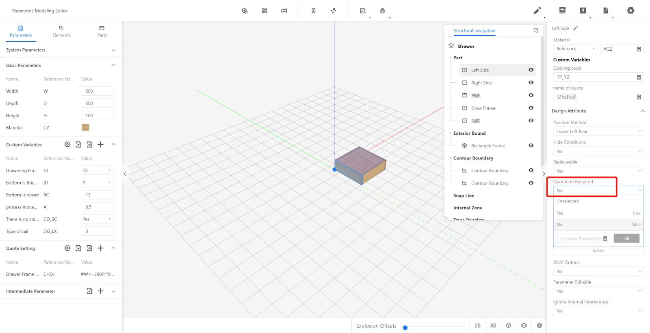
Task: Click the hexagon settings icon at top right
Action: point(630,11)
